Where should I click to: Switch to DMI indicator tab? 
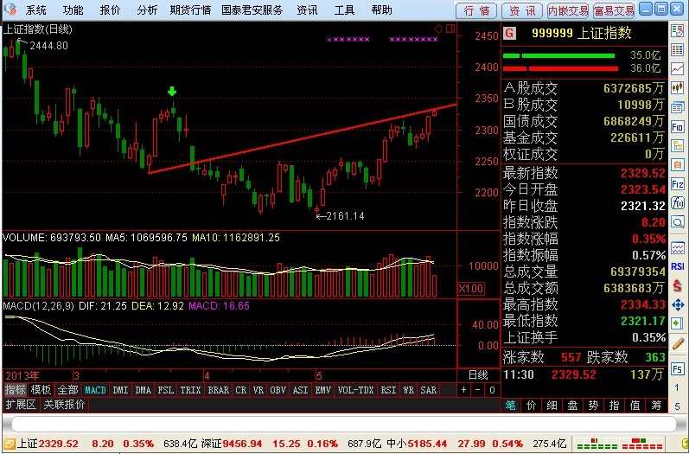point(120,390)
